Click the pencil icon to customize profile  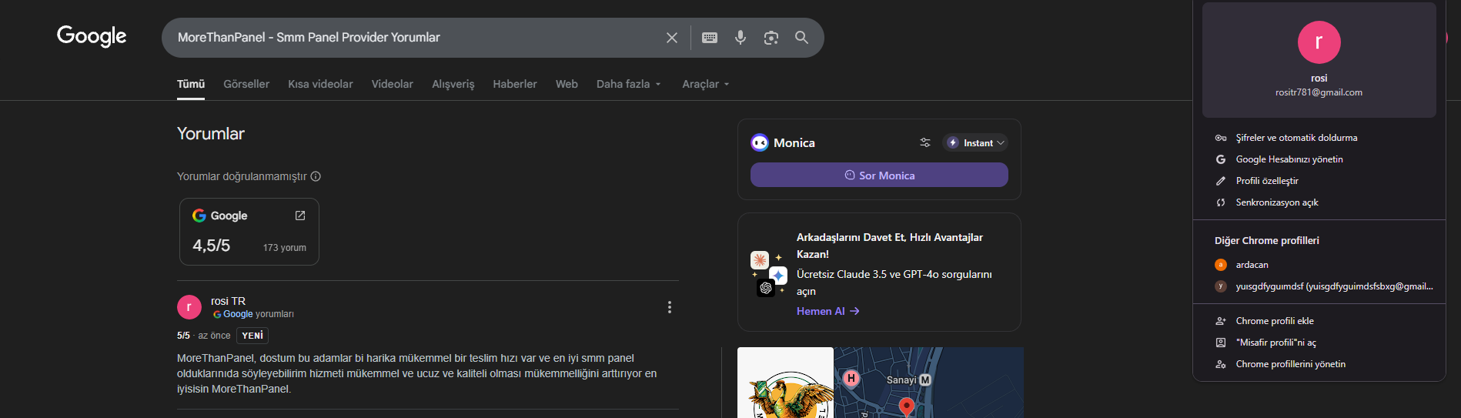pos(1221,181)
